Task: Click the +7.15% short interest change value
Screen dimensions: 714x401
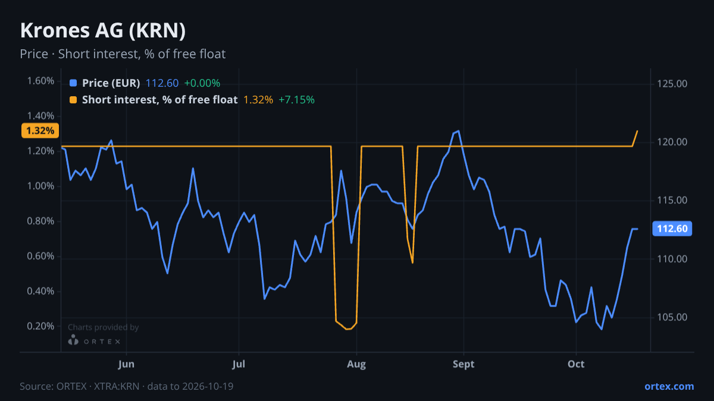Action: coord(296,100)
